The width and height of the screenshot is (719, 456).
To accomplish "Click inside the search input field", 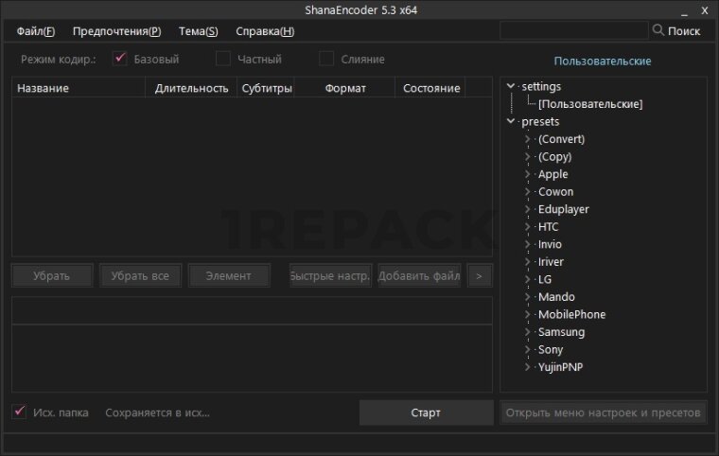I will click(574, 31).
